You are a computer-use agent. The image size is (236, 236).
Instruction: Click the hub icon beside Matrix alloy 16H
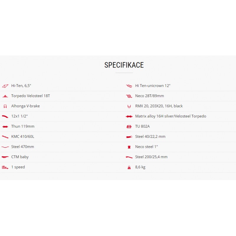(x=129, y=116)
